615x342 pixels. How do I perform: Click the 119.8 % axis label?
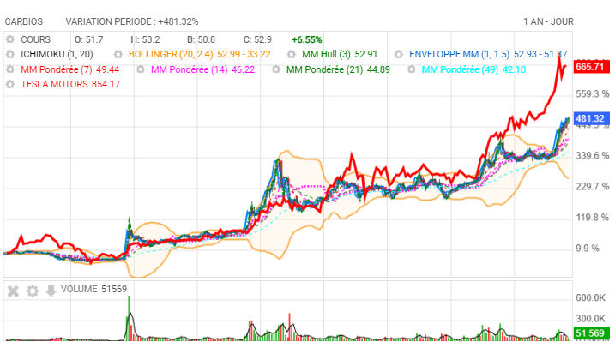tap(592, 218)
